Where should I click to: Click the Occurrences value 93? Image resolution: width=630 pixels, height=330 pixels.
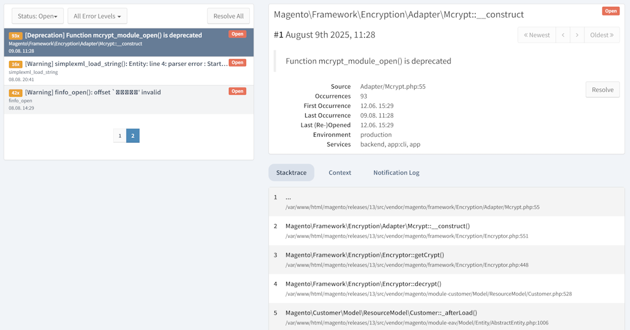pos(364,96)
